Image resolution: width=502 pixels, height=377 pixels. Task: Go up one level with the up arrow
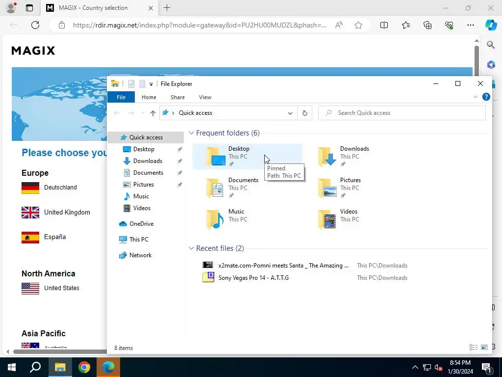click(x=153, y=113)
